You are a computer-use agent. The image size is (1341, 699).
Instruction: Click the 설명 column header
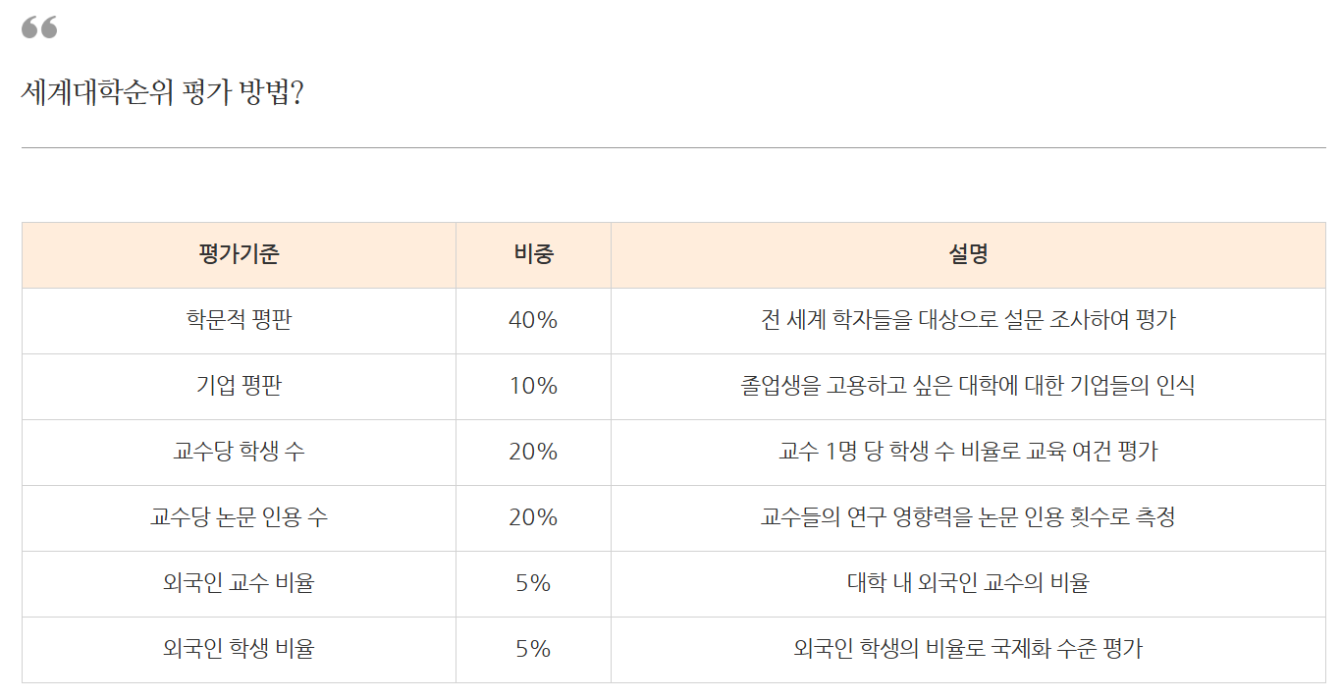968,255
